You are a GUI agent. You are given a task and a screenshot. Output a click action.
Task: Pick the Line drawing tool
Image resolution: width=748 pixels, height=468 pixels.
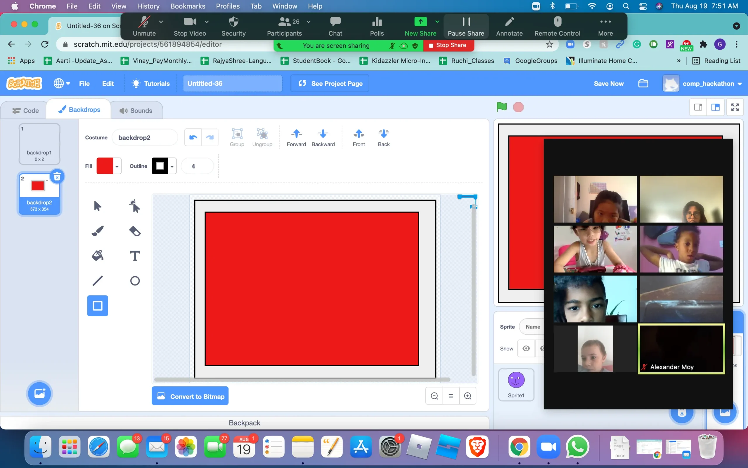tap(98, 281)
